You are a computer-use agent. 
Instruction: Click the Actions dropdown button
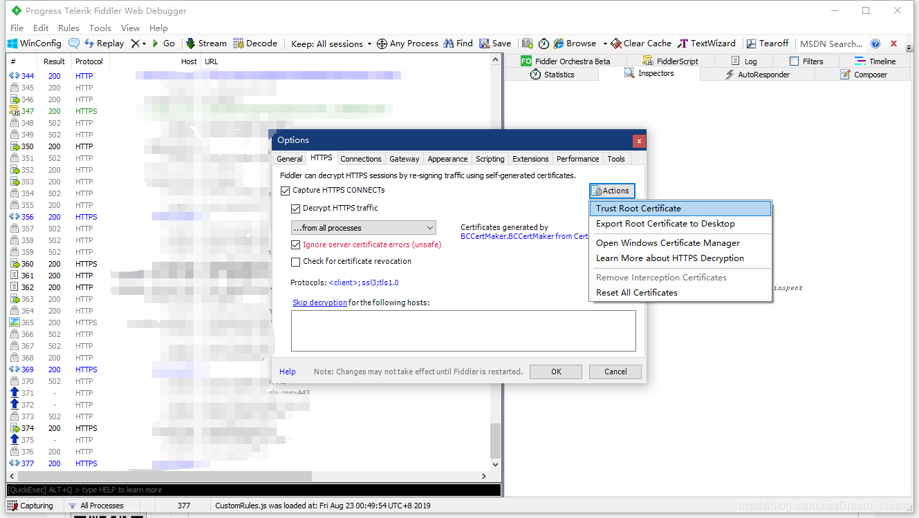612,191
